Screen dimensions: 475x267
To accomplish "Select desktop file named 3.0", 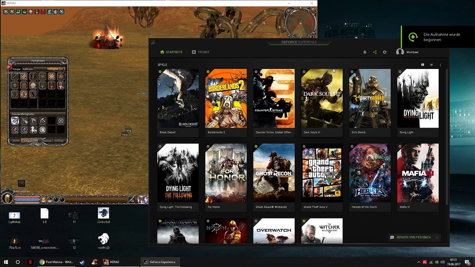I will 45,215.
